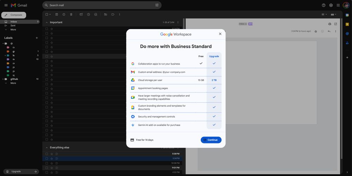Click the 1–25 of 7,414 count
Screen dimensions: 352x176
tap(169, 22)
